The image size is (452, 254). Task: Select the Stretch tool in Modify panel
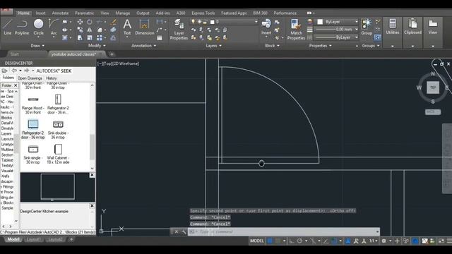(x=80, y=38)
